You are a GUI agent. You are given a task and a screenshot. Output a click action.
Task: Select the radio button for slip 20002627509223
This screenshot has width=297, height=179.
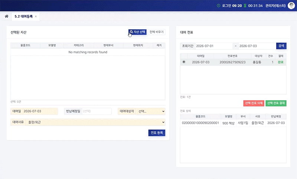184,62
